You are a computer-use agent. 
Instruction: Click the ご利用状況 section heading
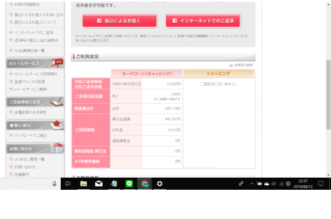point(87,57)
